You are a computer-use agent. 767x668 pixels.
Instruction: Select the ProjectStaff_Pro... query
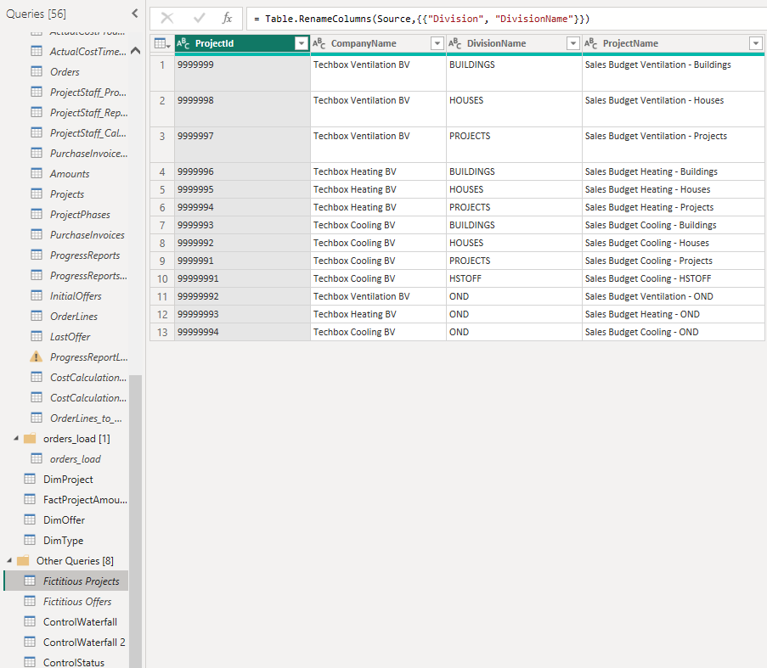(87, 93)
